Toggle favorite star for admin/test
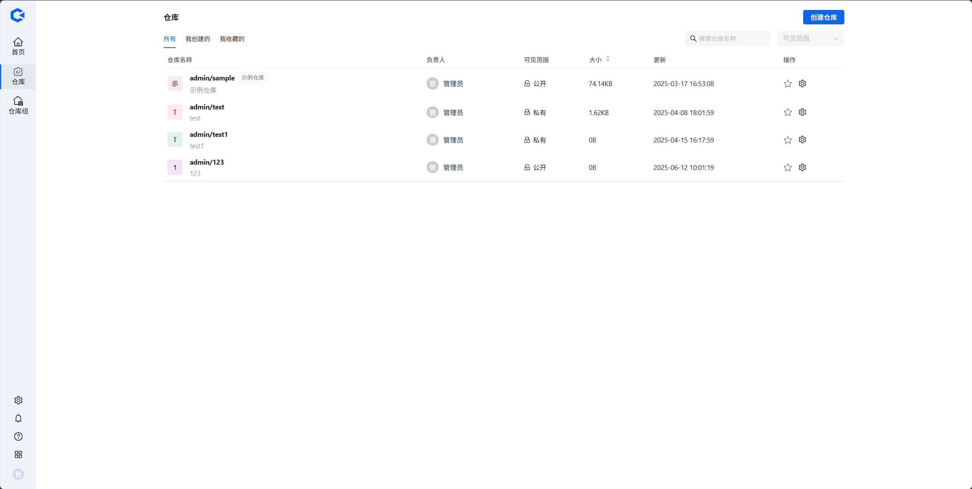 pos(788,112)
